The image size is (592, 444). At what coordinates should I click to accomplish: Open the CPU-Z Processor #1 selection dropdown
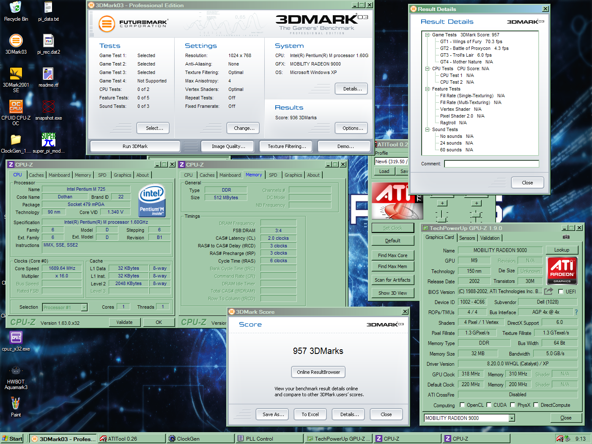[x=84, y=307]
